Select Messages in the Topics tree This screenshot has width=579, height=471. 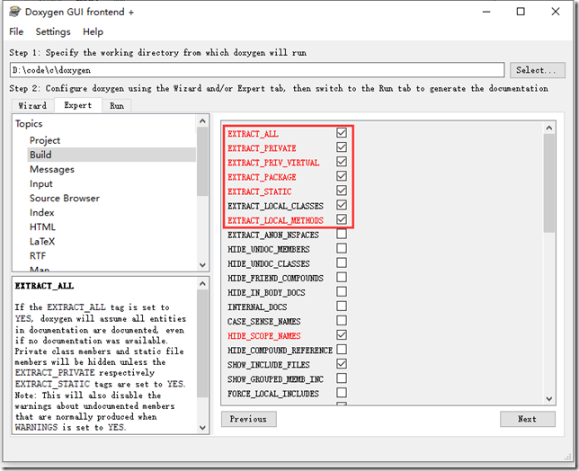tap(52, 169)
